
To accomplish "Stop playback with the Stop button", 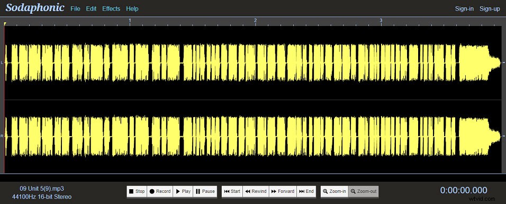I will [x=137, y=191].
